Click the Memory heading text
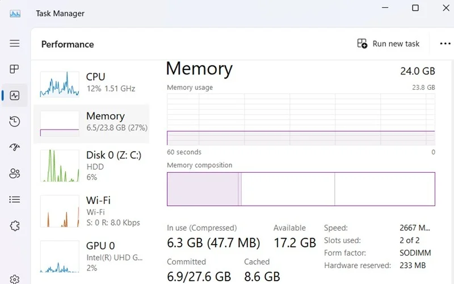 click(199, 69)
